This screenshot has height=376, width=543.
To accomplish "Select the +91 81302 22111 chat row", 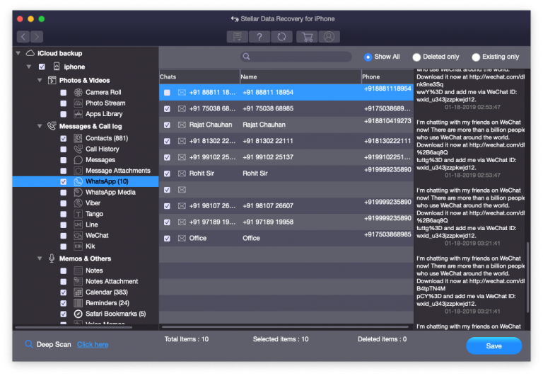I will click(286, 141).
